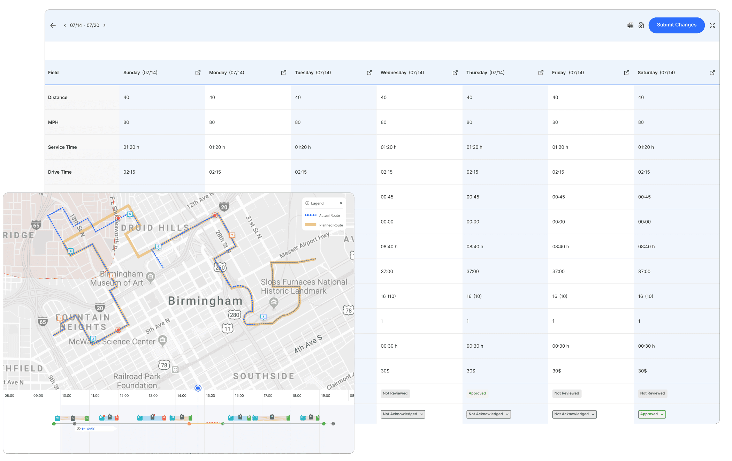Select stop 8 marker on map
The image size is (732, 461).
(264, 317)
